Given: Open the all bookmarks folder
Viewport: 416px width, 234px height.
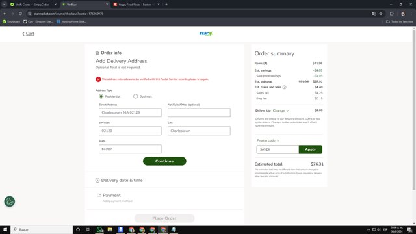Looking at the screenshot, I should 399,21.
